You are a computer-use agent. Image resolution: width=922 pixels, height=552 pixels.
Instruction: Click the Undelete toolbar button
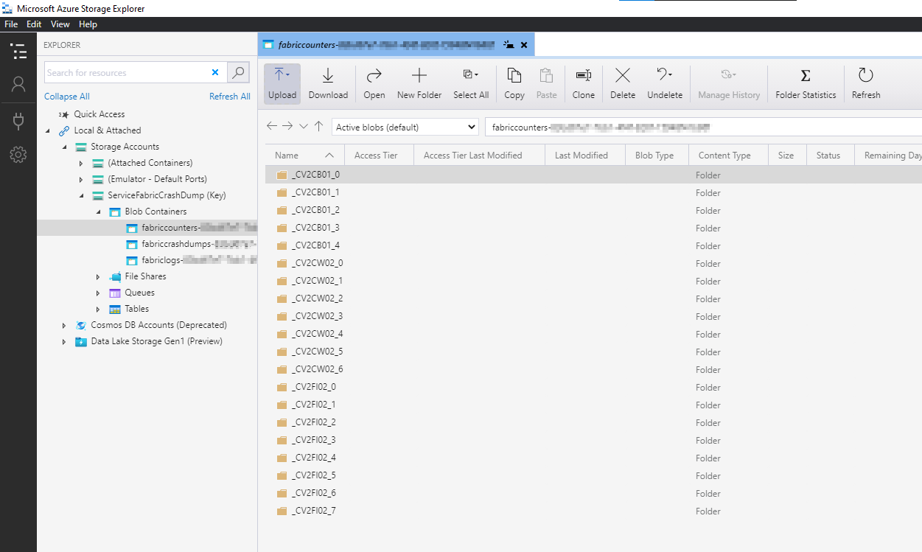(665, 83)
